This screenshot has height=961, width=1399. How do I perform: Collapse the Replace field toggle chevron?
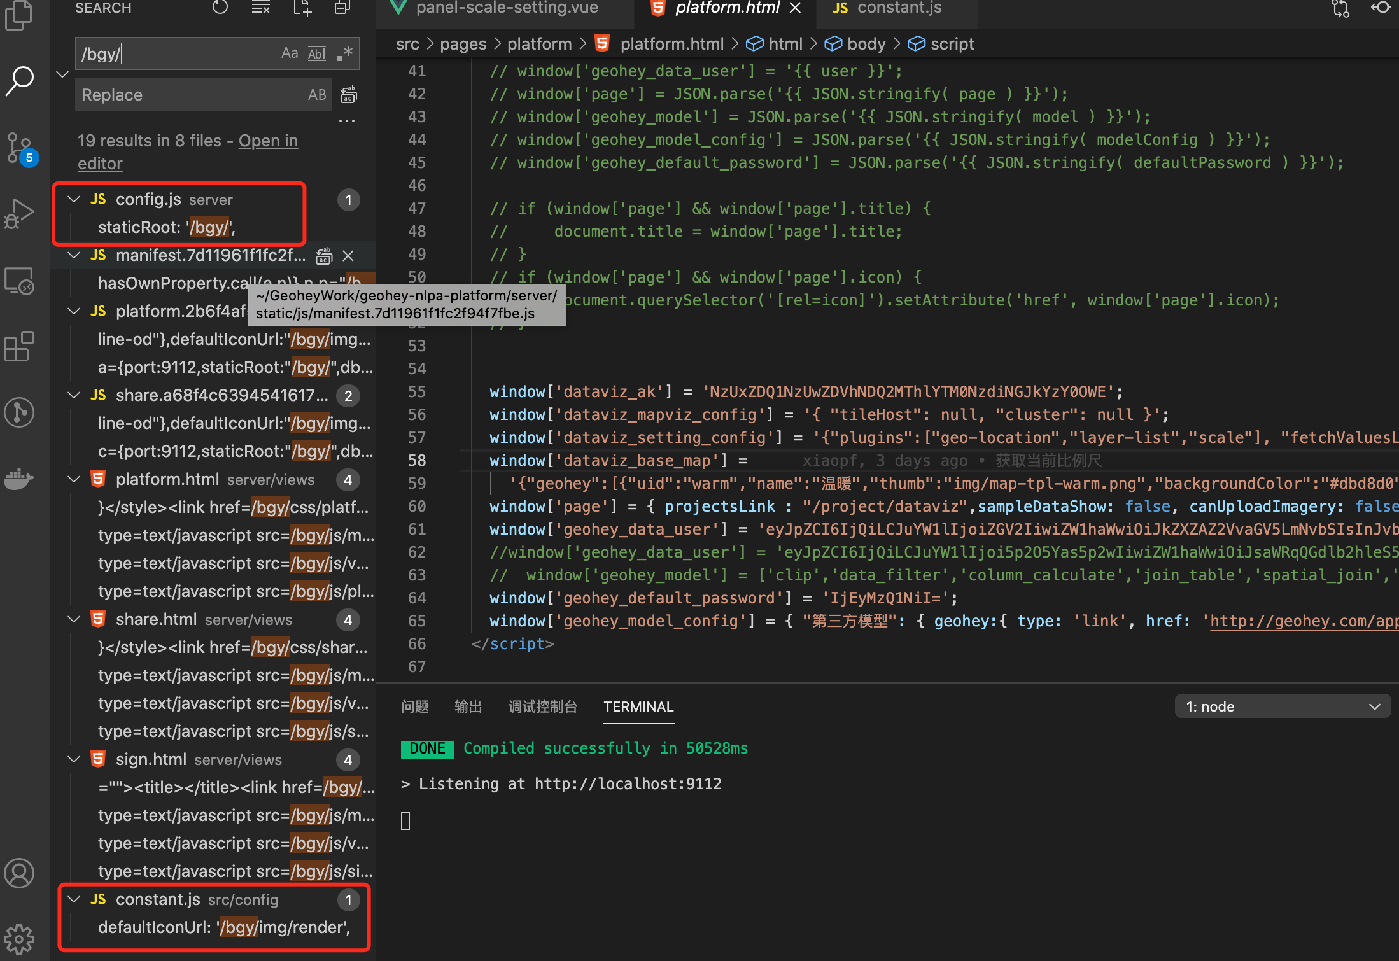click(62, 74)
